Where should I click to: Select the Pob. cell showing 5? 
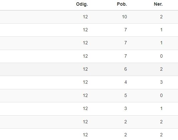point(126,95)
